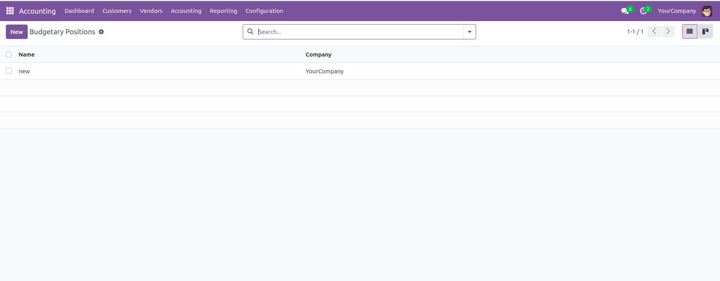Click the user avatar picture

(707, 11)
